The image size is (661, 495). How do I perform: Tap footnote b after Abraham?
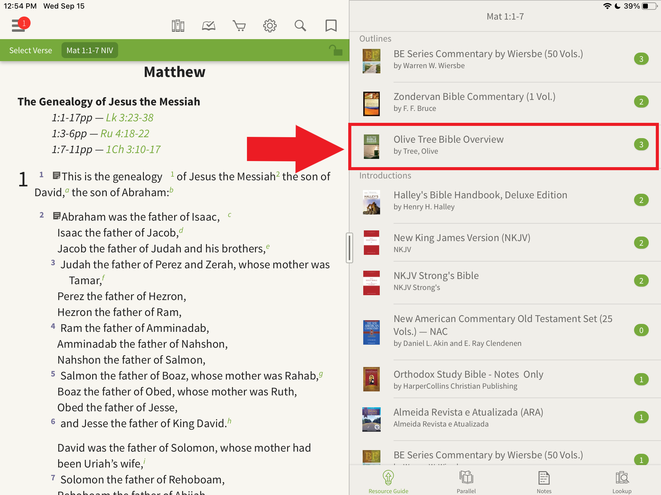tap(171, 190)
